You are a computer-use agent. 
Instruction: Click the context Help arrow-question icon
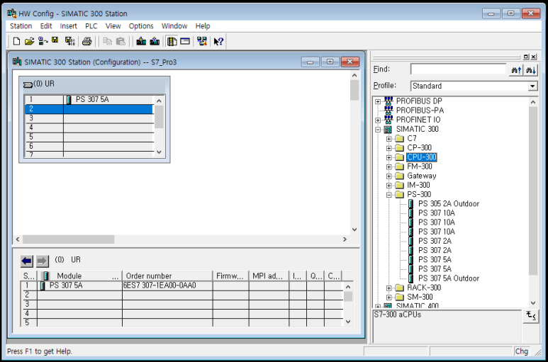coord(218,41)
